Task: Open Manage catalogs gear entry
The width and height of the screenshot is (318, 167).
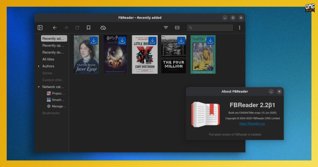Action: coord(56,106)
